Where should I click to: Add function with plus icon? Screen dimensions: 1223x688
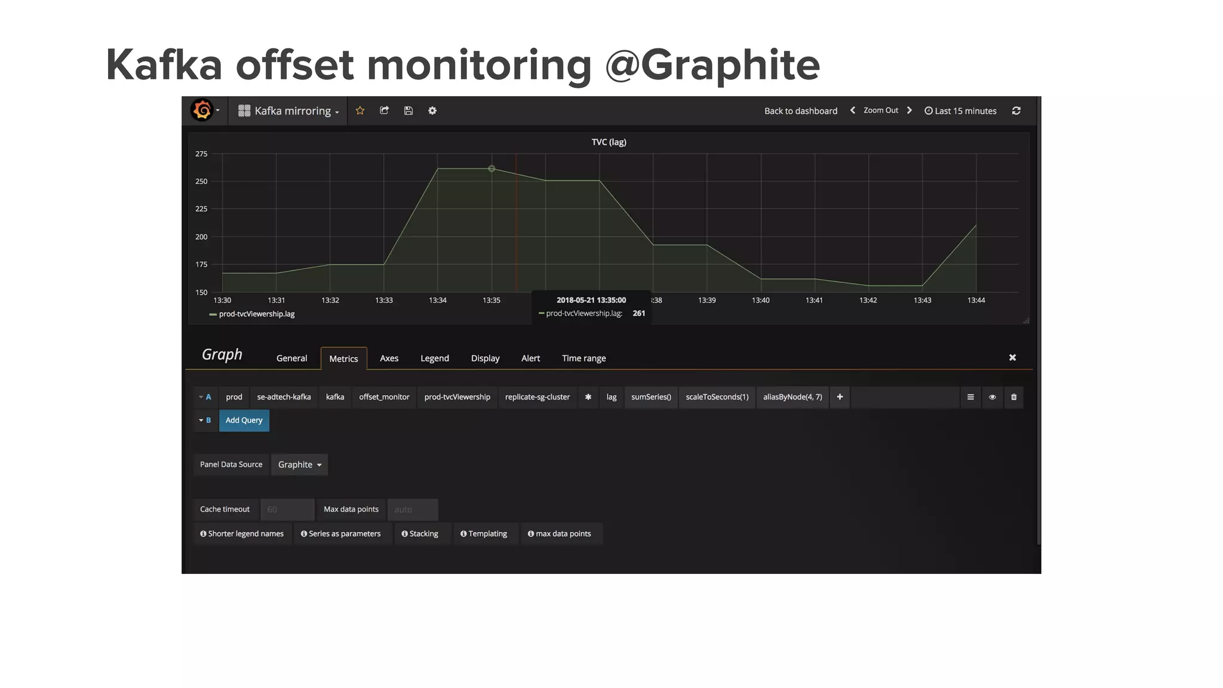tap(840, 397)
